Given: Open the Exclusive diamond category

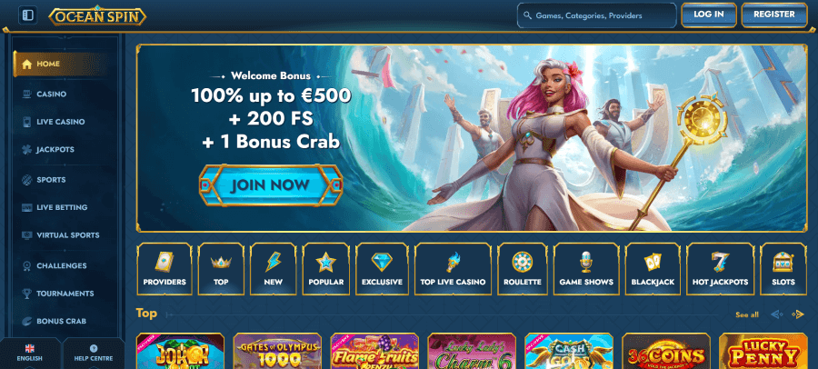Looking at the screenshot, I should (x=382, y=269).
